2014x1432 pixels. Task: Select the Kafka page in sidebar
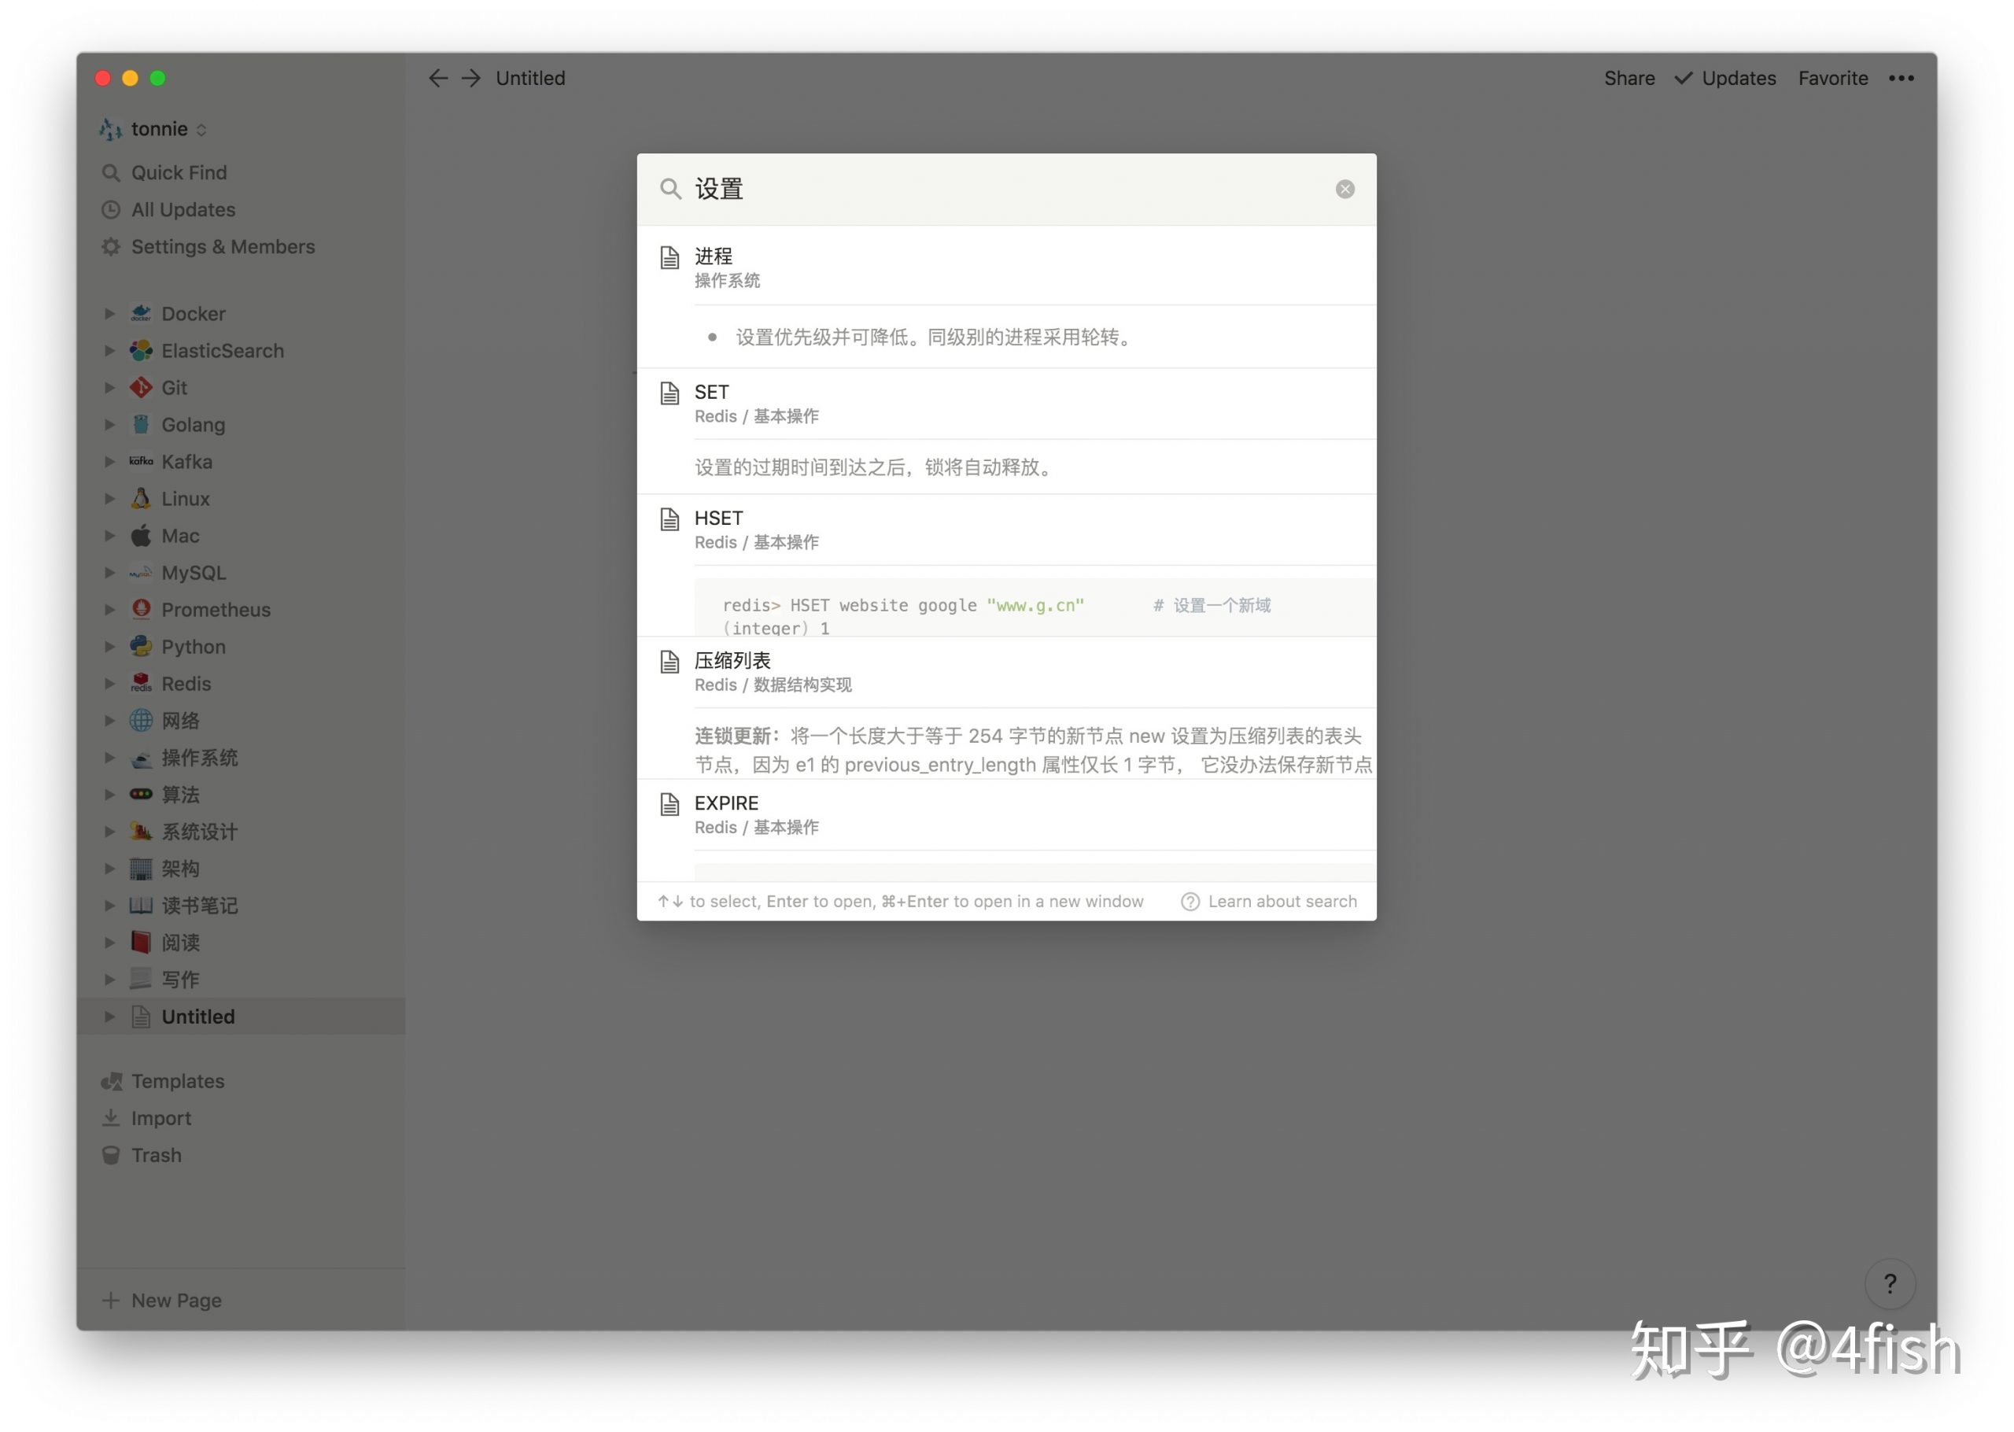point(241,462)
